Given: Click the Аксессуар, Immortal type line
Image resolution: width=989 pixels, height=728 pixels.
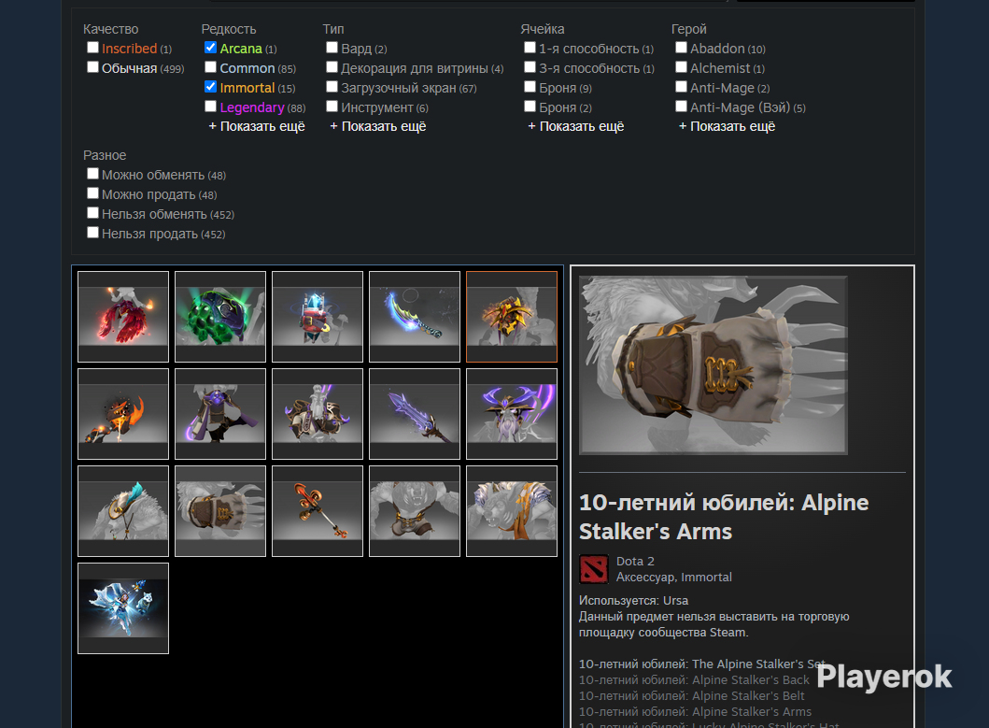Looking at the screenshot, I should point(673,577).
